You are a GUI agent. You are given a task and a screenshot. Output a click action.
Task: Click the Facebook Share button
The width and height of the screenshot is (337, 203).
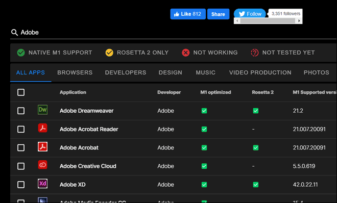pos(218,14)
